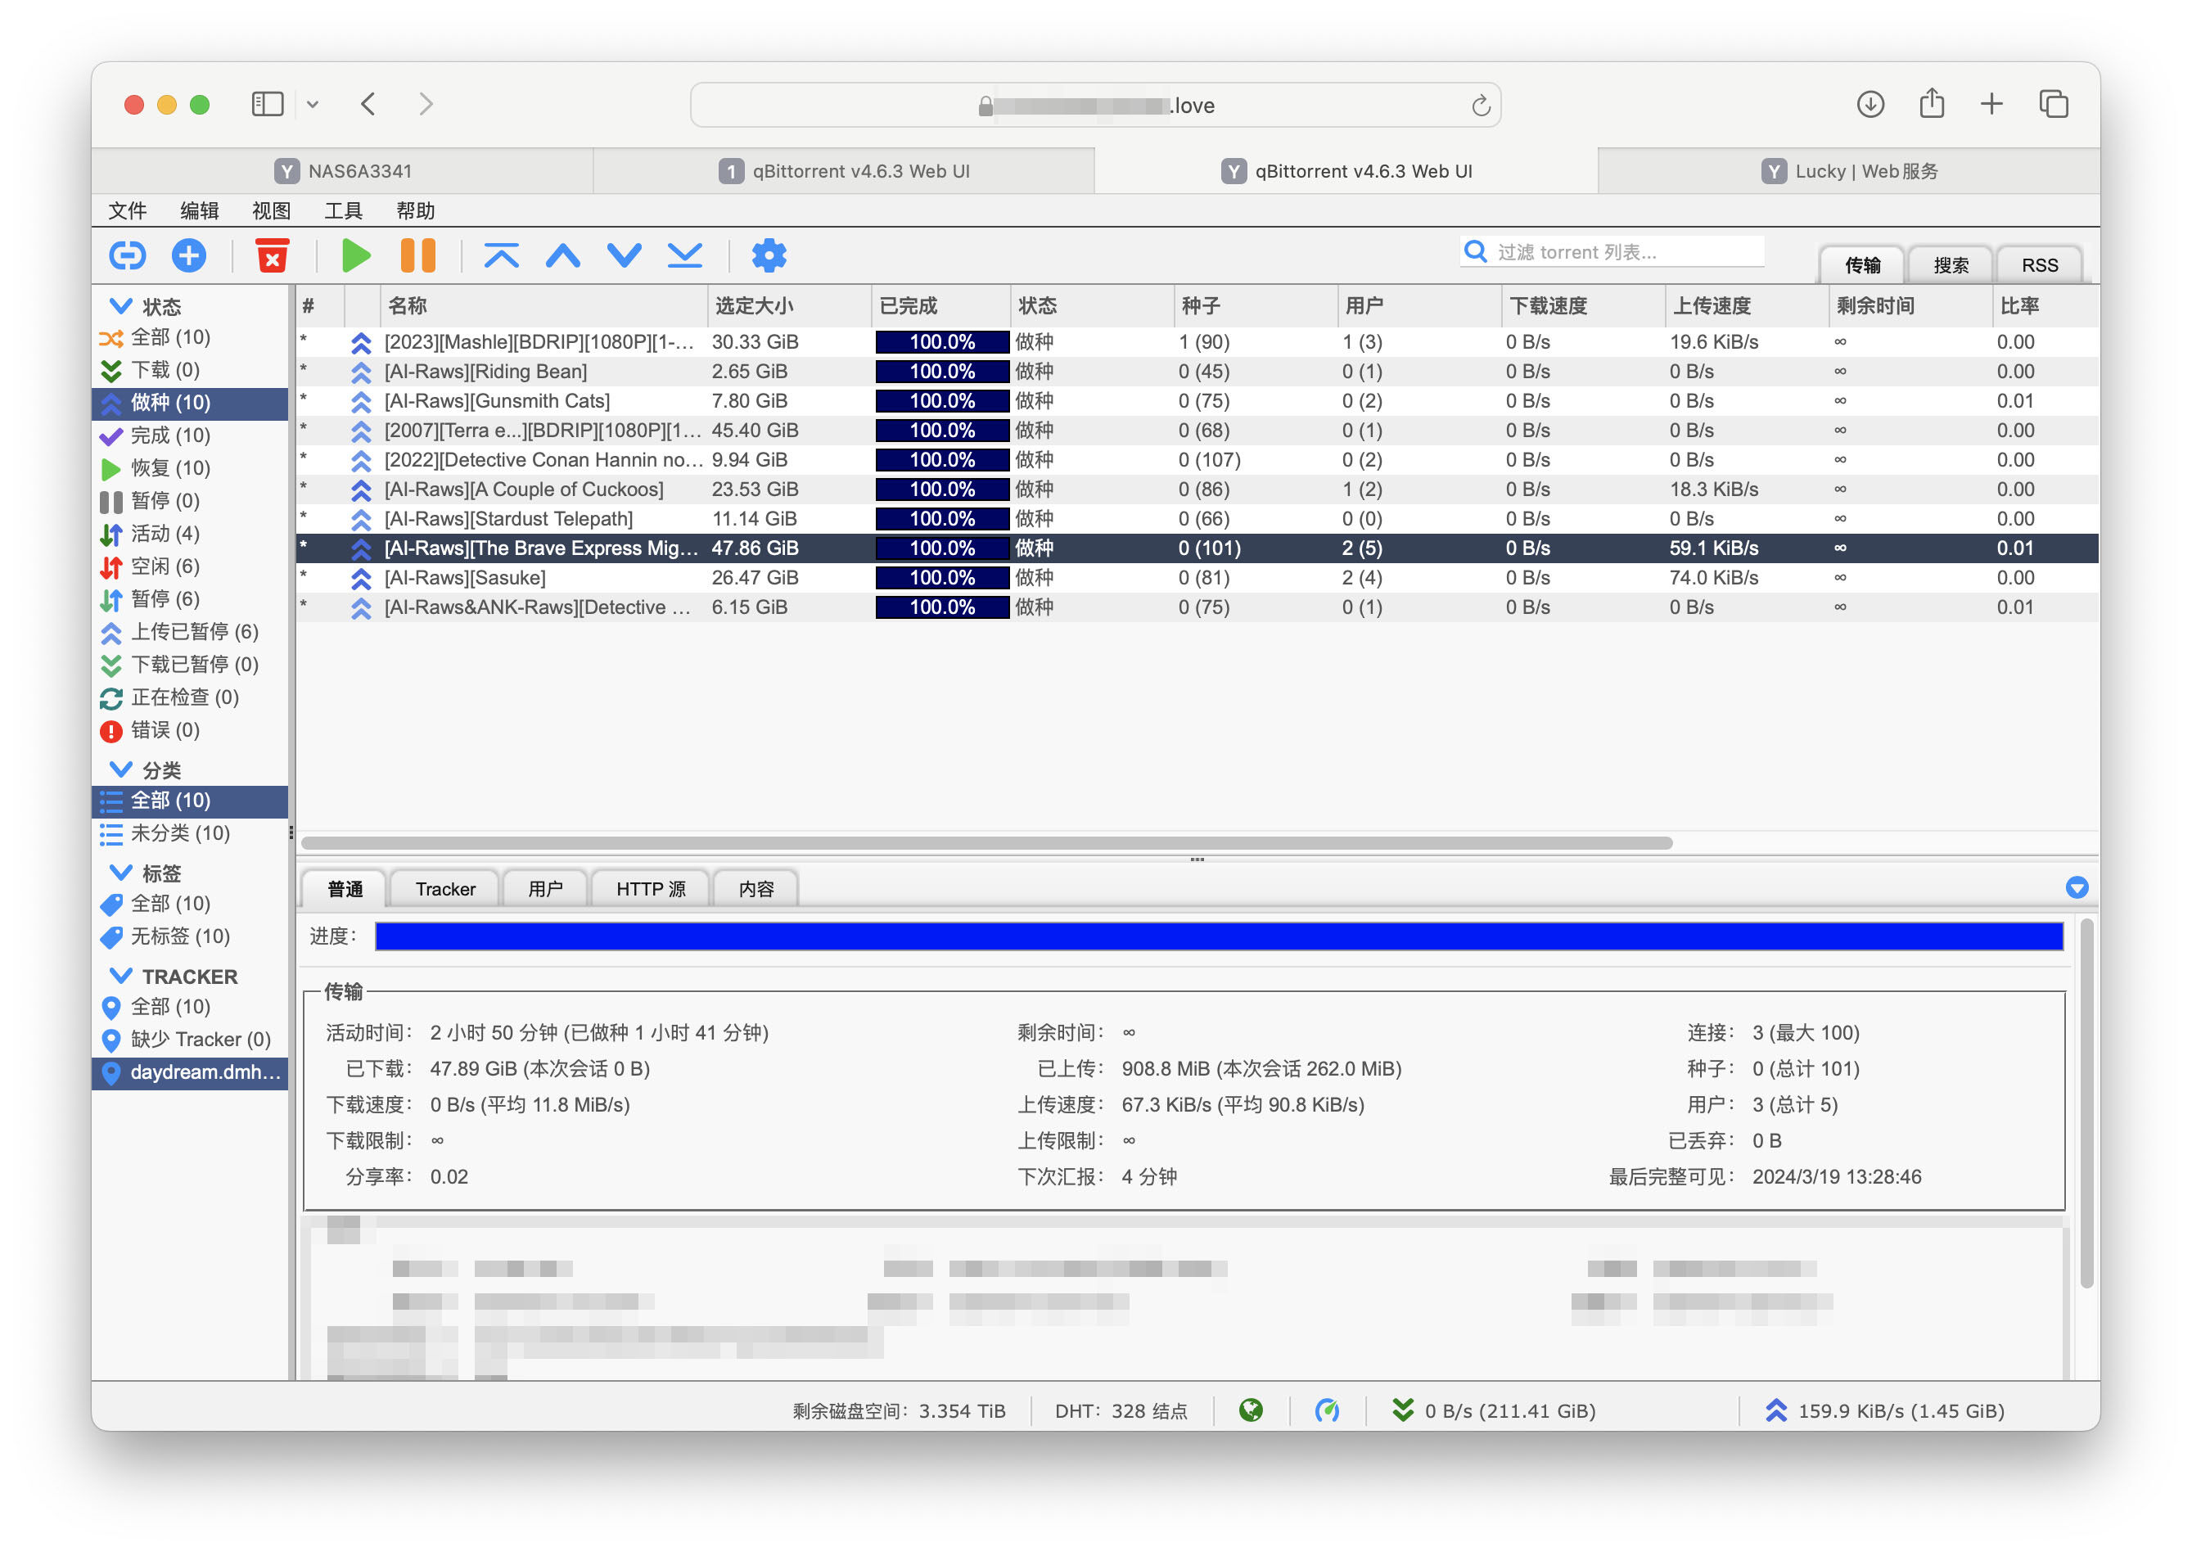Select the [AI-Raws][Sasuke] torrent row
This screenshot has width=2192, height=1552.
[x=1197, y=577]
